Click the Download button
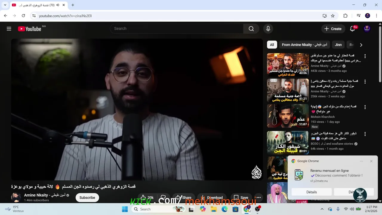 pos(212,197)
